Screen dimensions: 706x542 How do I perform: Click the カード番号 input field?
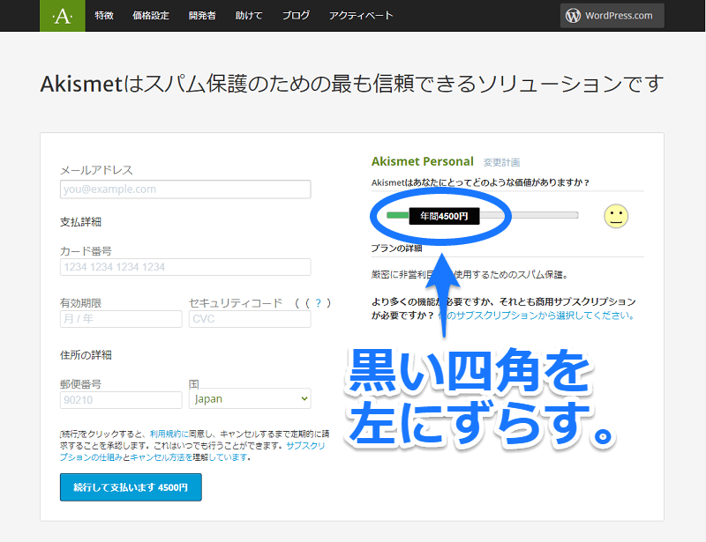click(185, 267)
